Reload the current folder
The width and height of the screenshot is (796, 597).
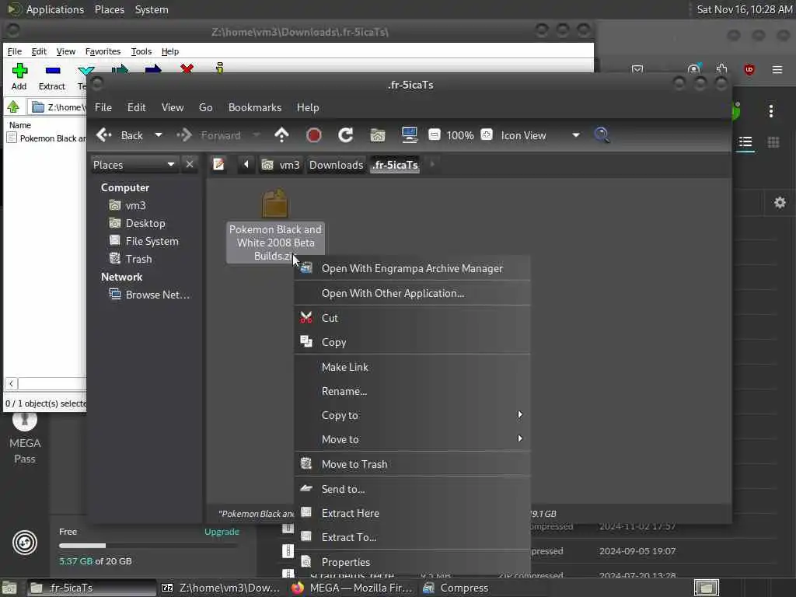coord(346,135)
